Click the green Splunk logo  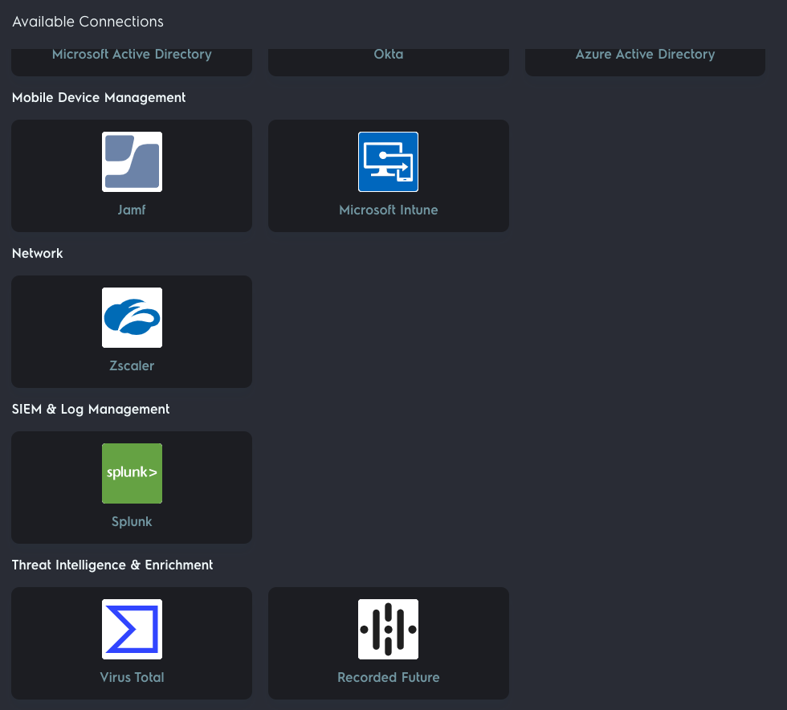click(132, 473)
